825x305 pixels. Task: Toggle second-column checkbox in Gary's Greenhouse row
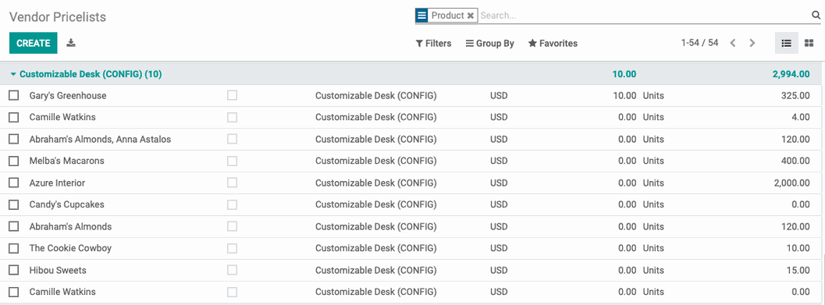click(x=232, y=96)
